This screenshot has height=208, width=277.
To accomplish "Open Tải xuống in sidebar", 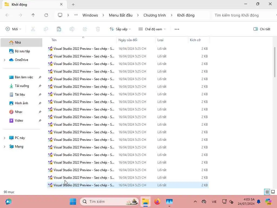I will [21, 86].
